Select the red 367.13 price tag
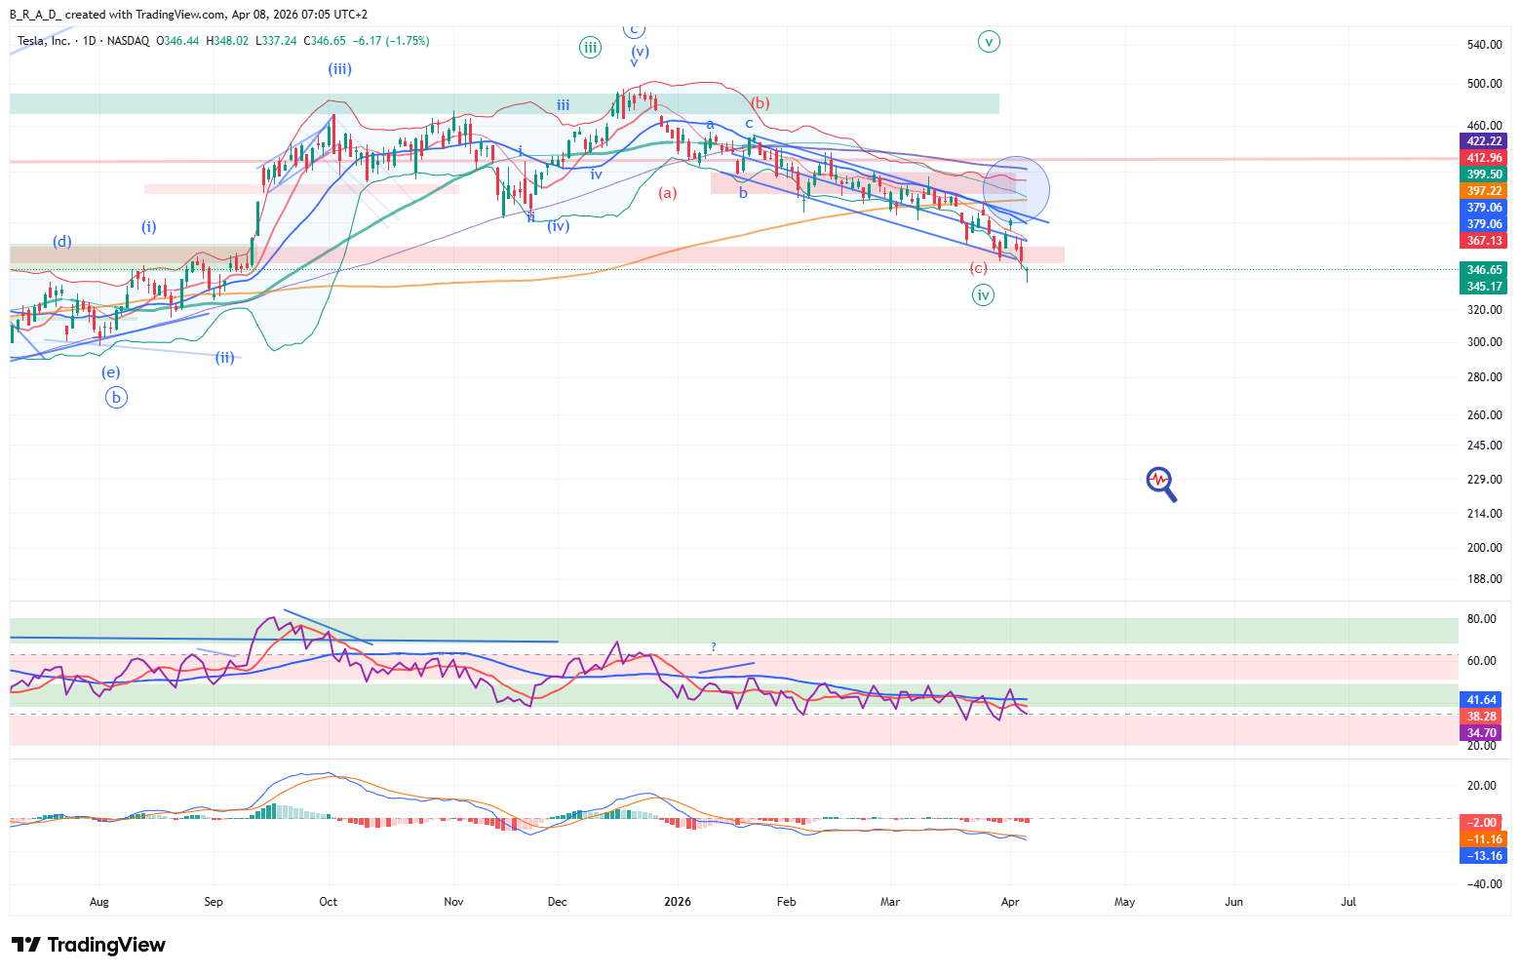Viewport: 1521px width, 974px height. point(1483,241)
